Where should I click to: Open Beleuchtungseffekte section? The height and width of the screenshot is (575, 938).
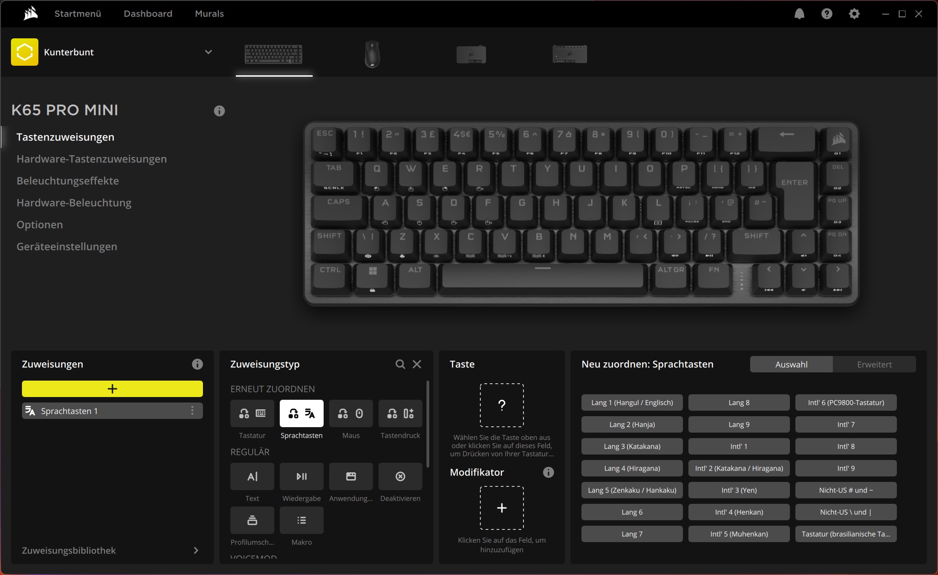[x=68, y=181]
